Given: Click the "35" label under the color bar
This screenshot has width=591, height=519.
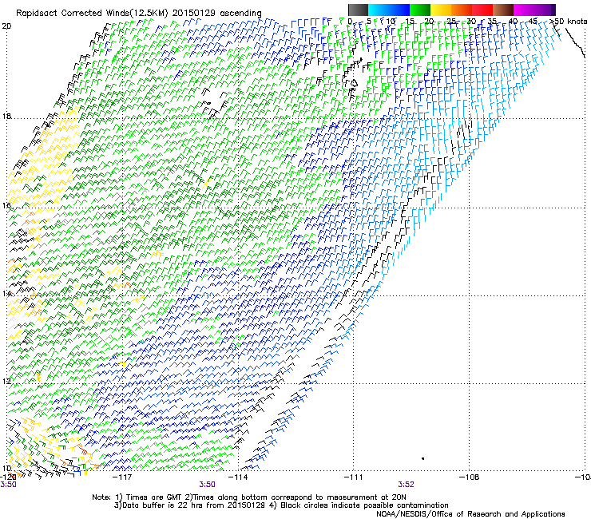Looking at the screenshot, I should pyautogui.click(x=492, y=21).
